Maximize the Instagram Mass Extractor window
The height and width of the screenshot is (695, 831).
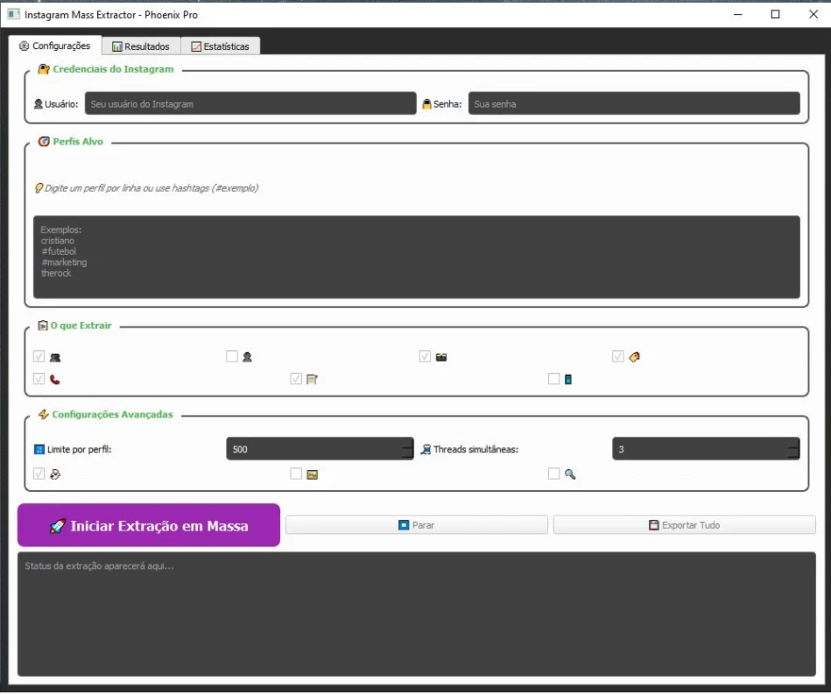point(775,14)
